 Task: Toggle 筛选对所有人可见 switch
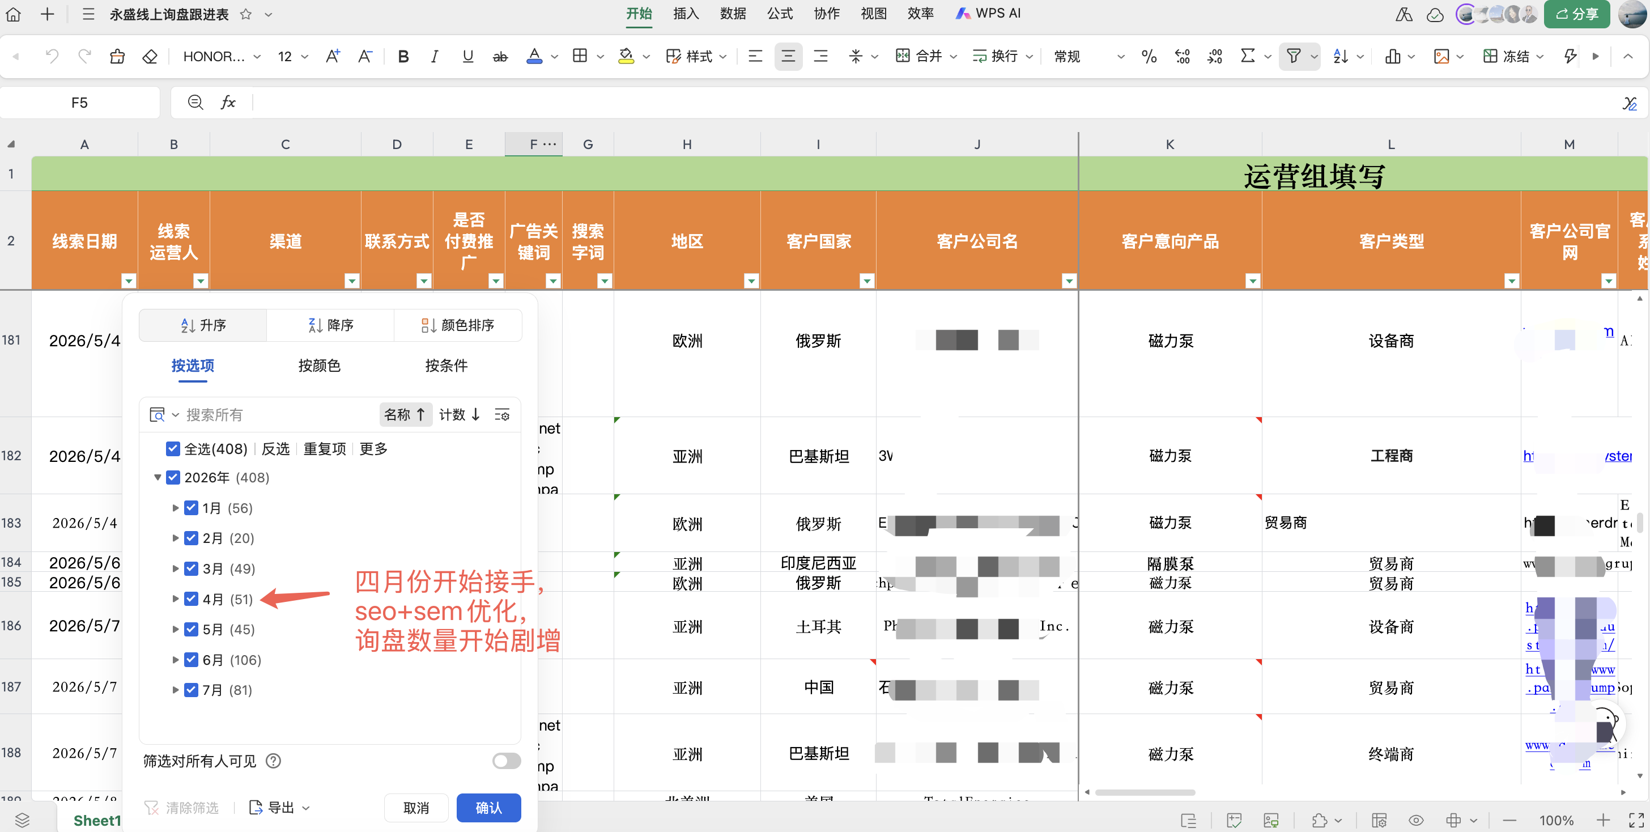pyautogui.click(x=506, y=760)
